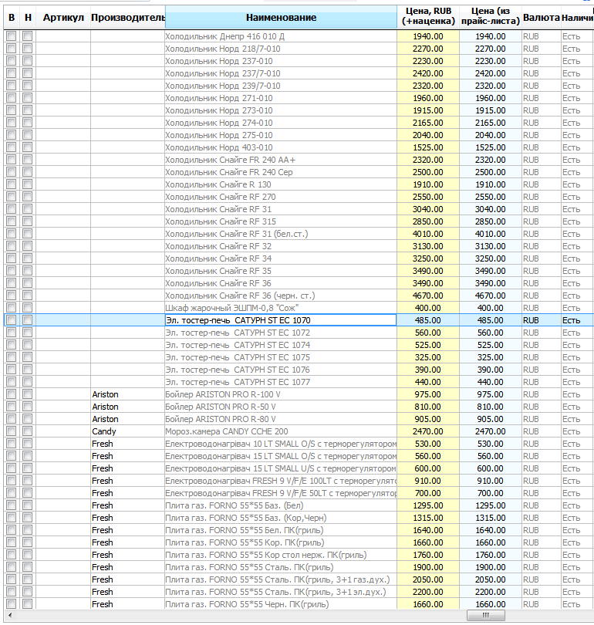
Task: Select row Холодильник Снайге RF 34
Action: tap(299, 258)
